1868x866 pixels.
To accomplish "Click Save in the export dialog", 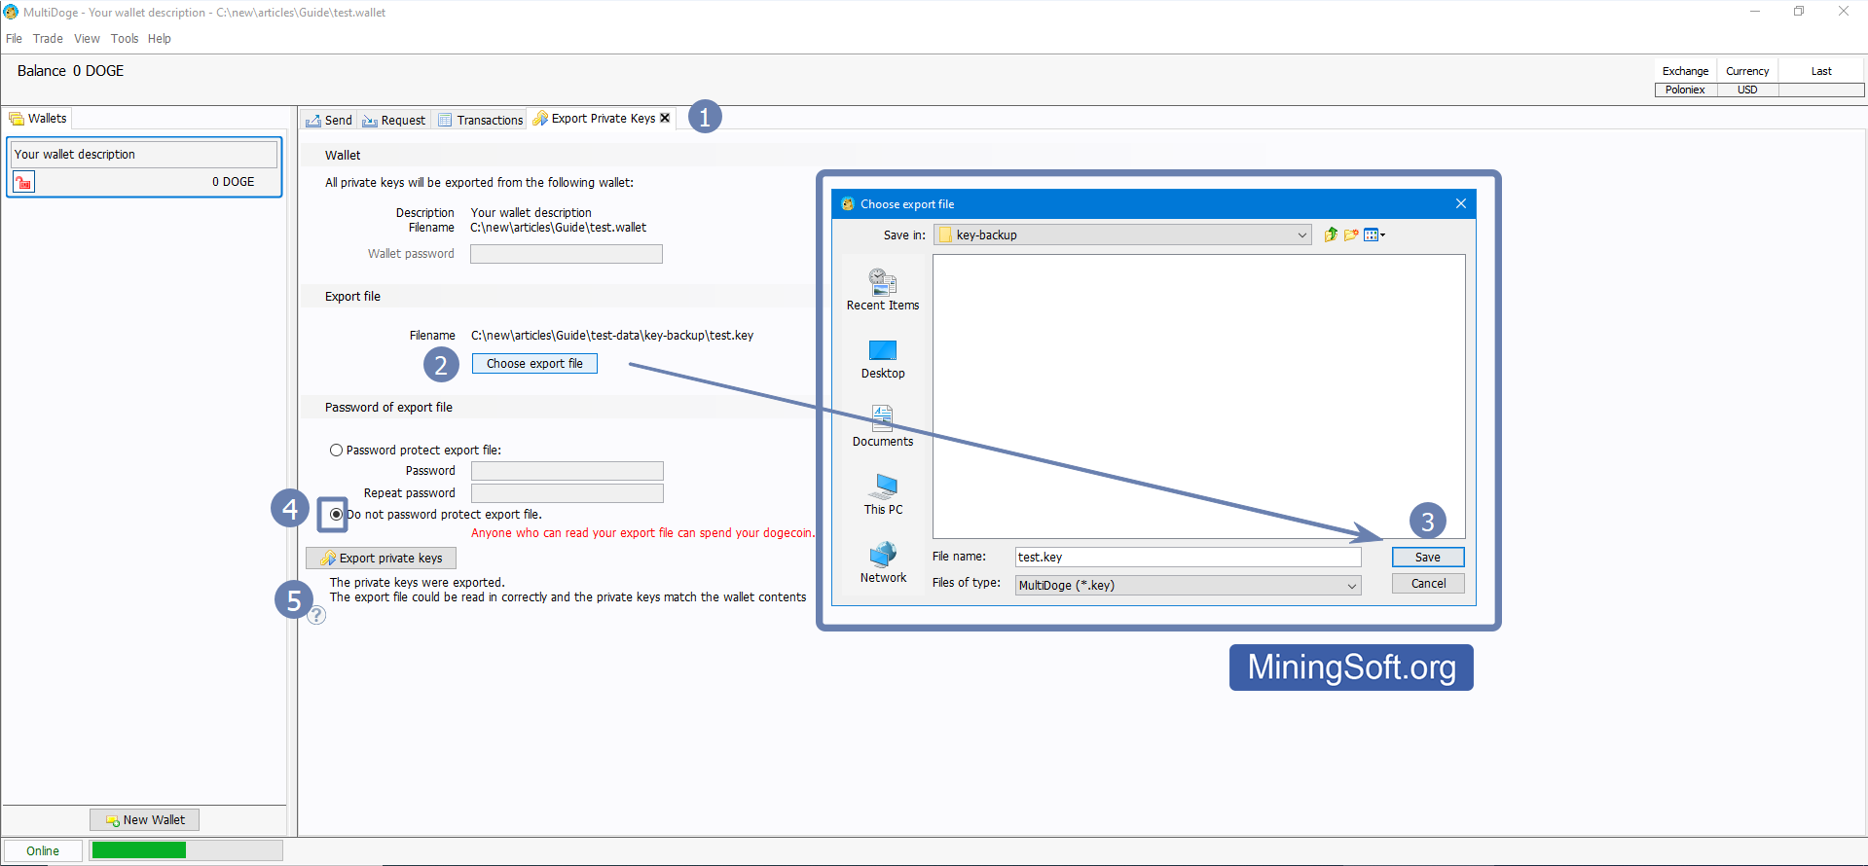I will point(1428,558).
